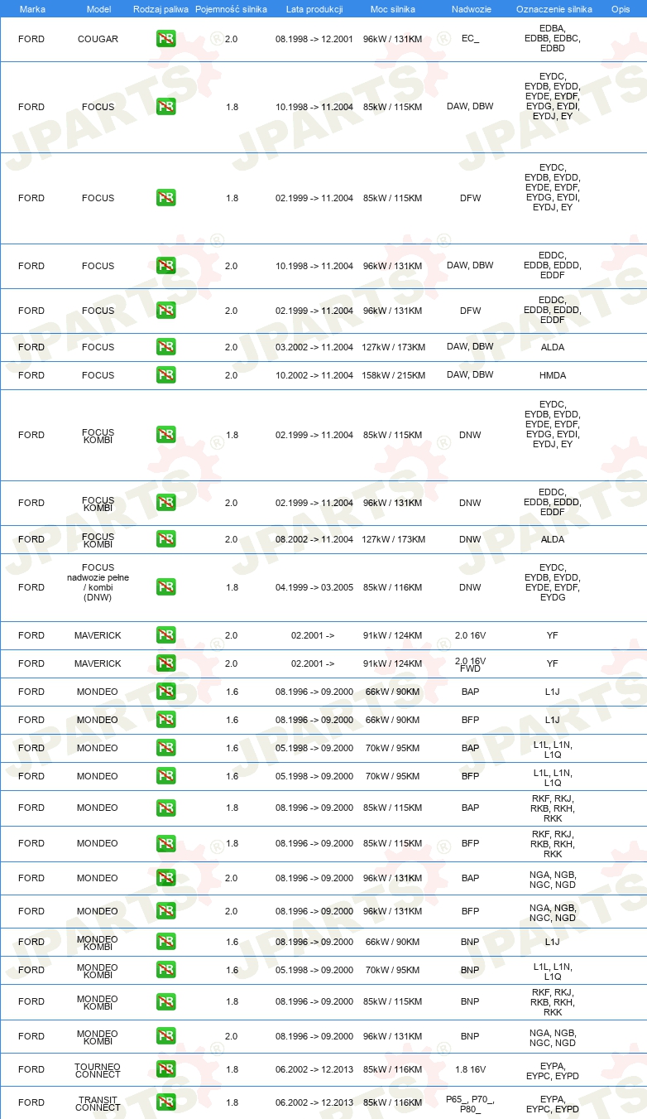Click the Opis column header
The height and width of the screenshot is (1119, 647).
620,9
